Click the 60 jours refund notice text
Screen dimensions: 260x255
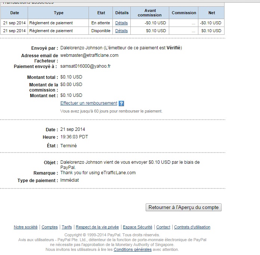click(x=111, y=111)
